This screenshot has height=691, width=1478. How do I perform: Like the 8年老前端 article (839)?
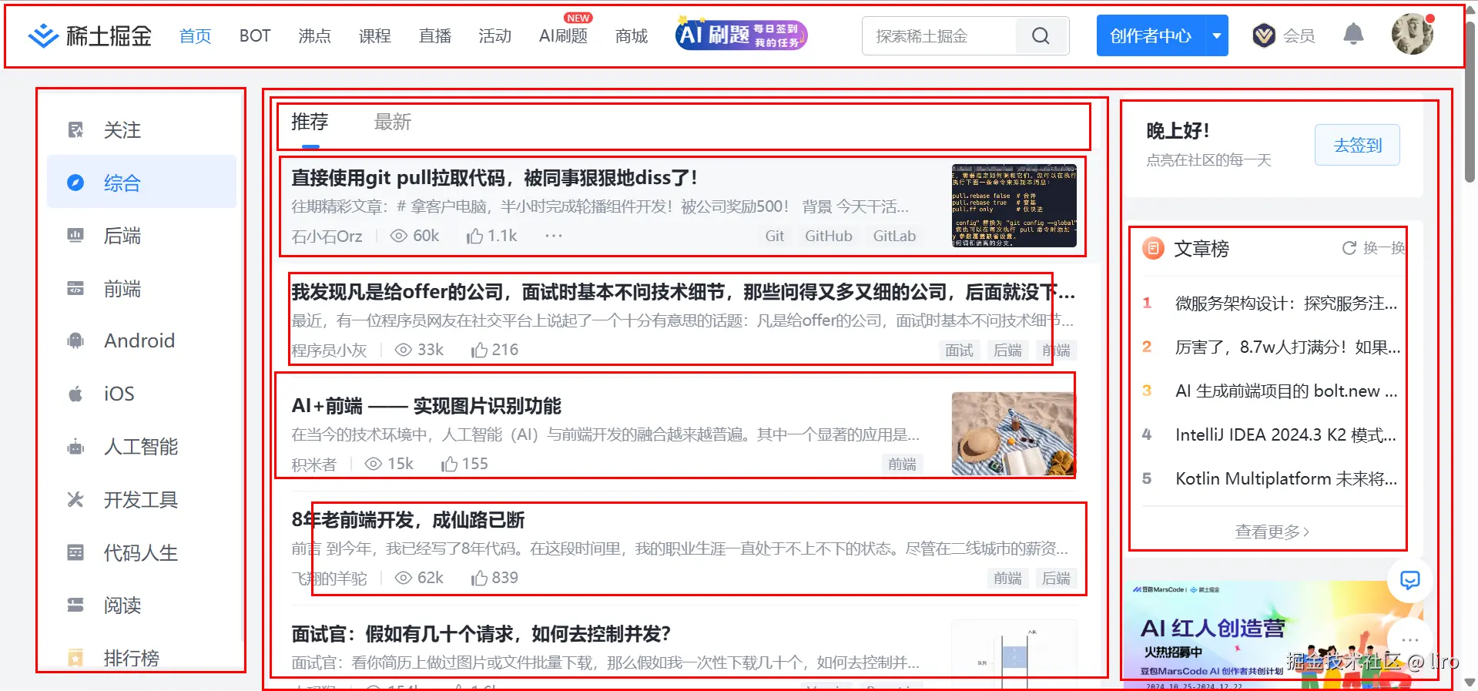pos(494,578)
